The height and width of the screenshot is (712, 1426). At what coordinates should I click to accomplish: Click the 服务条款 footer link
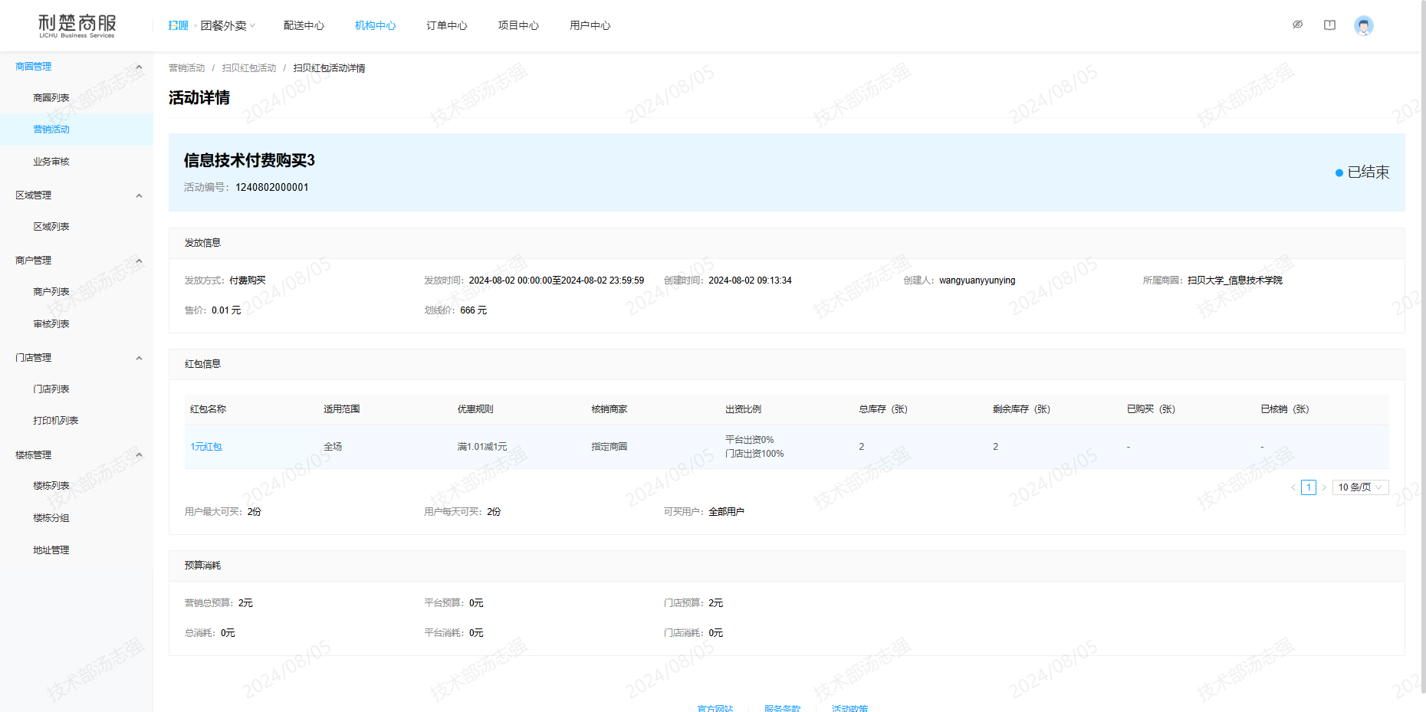click(x=782, y=708)
